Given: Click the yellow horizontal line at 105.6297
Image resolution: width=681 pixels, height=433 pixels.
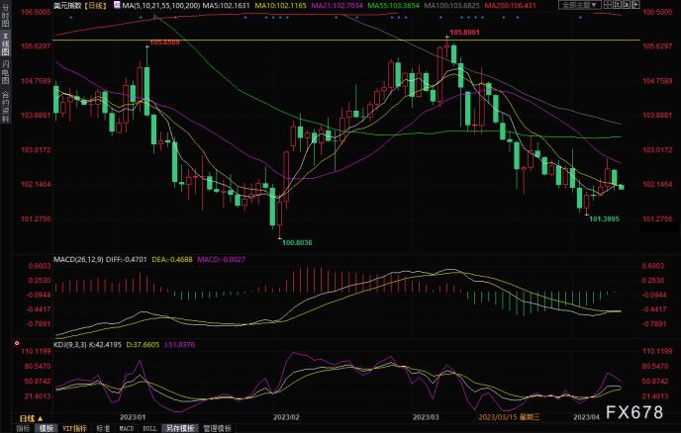Looking at the screenshot, I should (x=297, y=41).
